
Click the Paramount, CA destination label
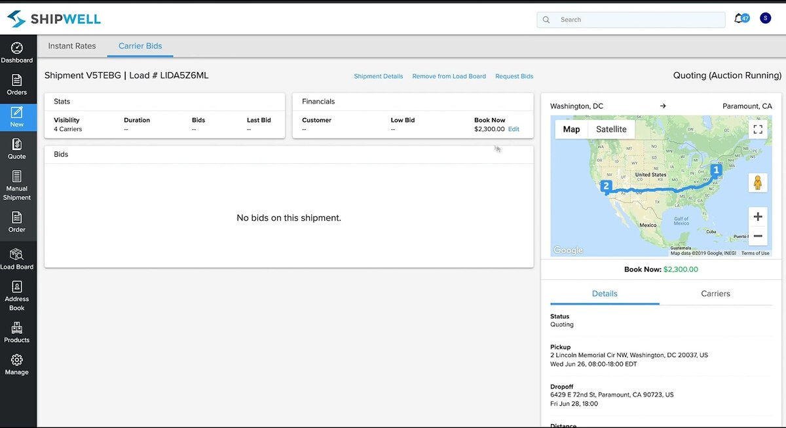747,106
